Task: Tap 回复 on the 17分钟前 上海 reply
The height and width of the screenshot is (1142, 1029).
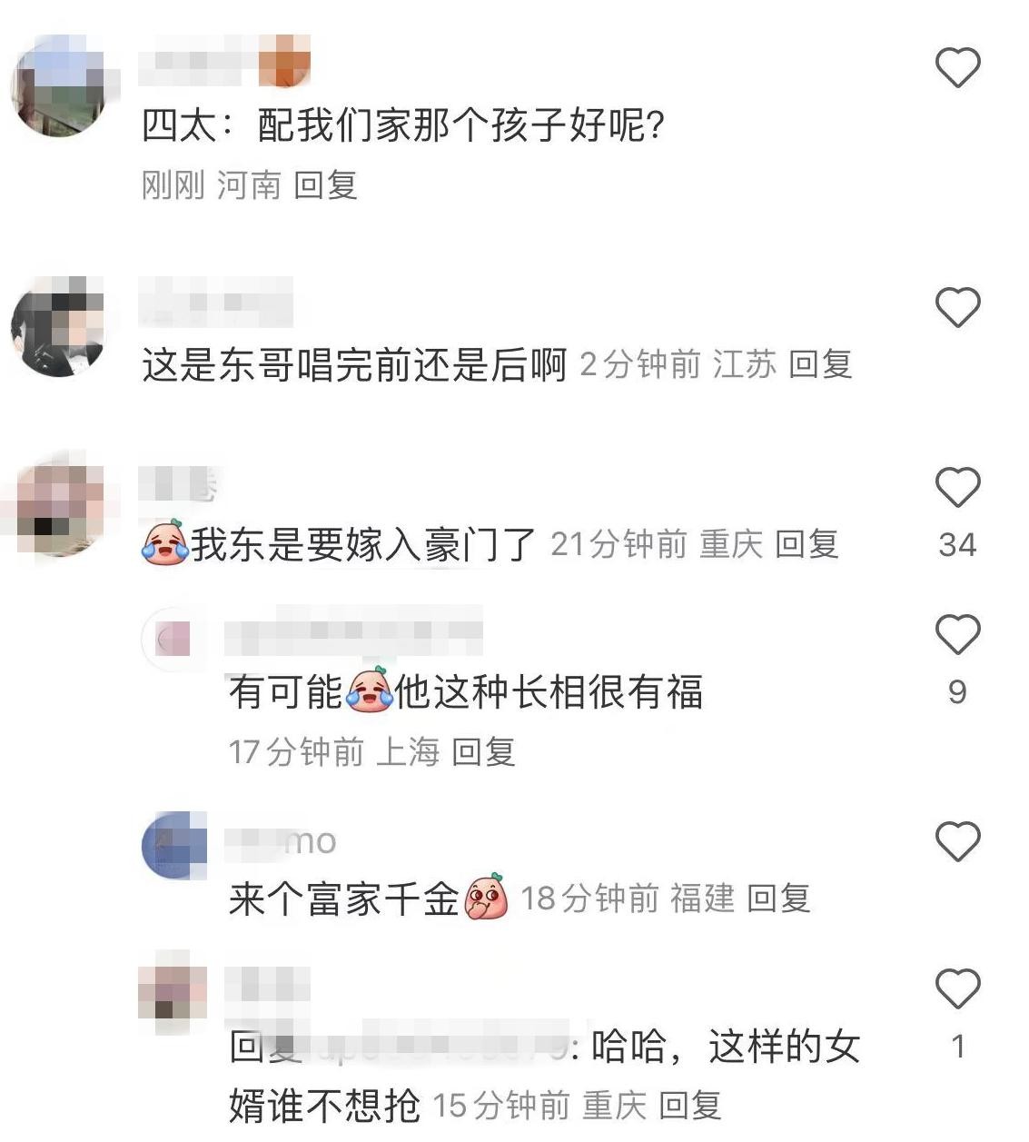Action: [x=483, y=751]
